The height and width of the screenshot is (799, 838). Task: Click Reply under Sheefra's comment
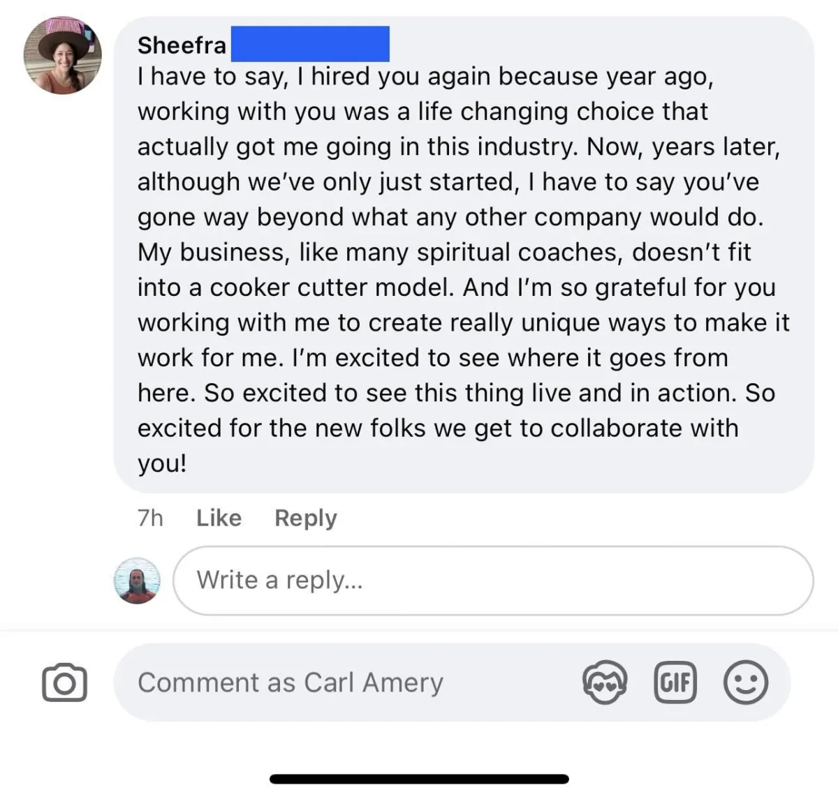305,518
